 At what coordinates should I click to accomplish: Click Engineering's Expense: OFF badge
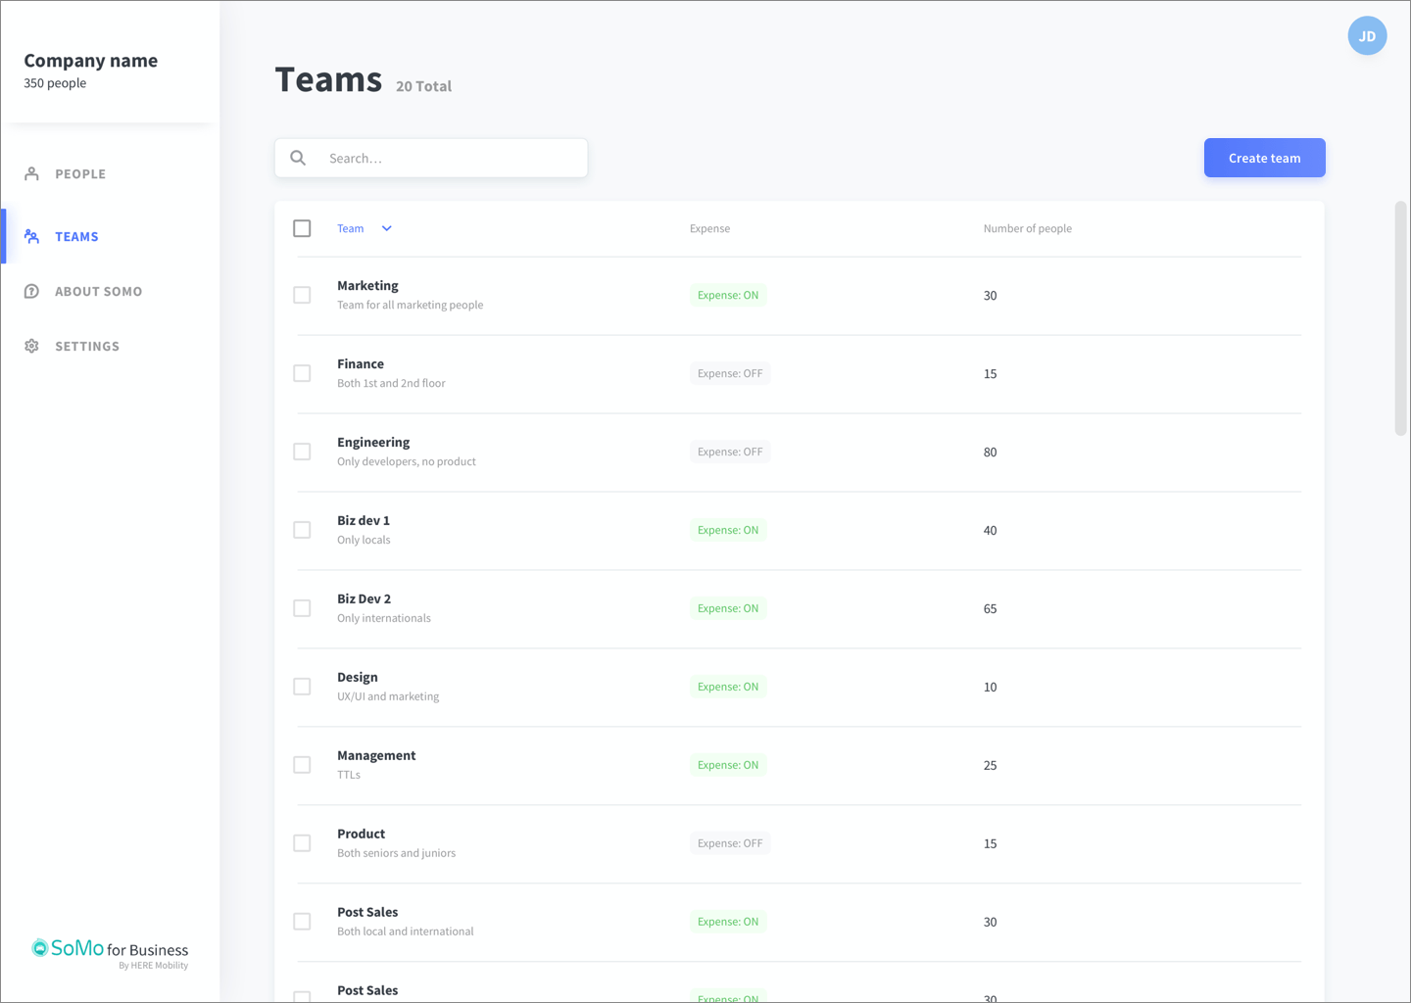pos(730,452)
